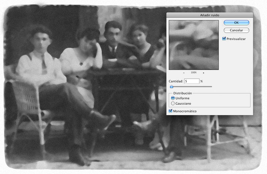Screen dimensions: 267x174
Task: Zoom in preview with plus button
Action: (x=204, y=73)
